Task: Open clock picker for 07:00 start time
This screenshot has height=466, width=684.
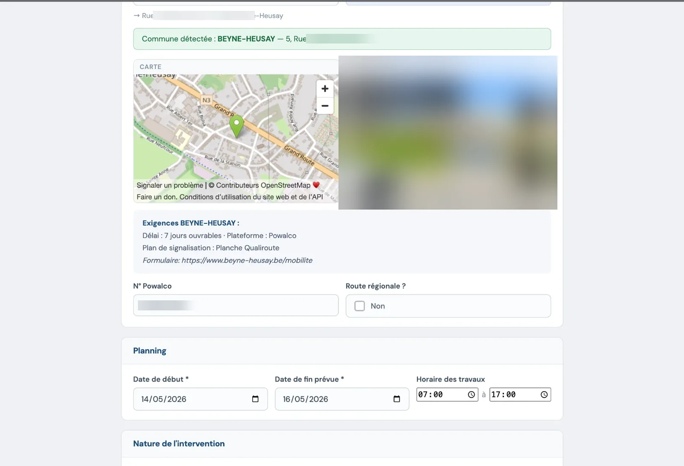Action: click(471, 395)
